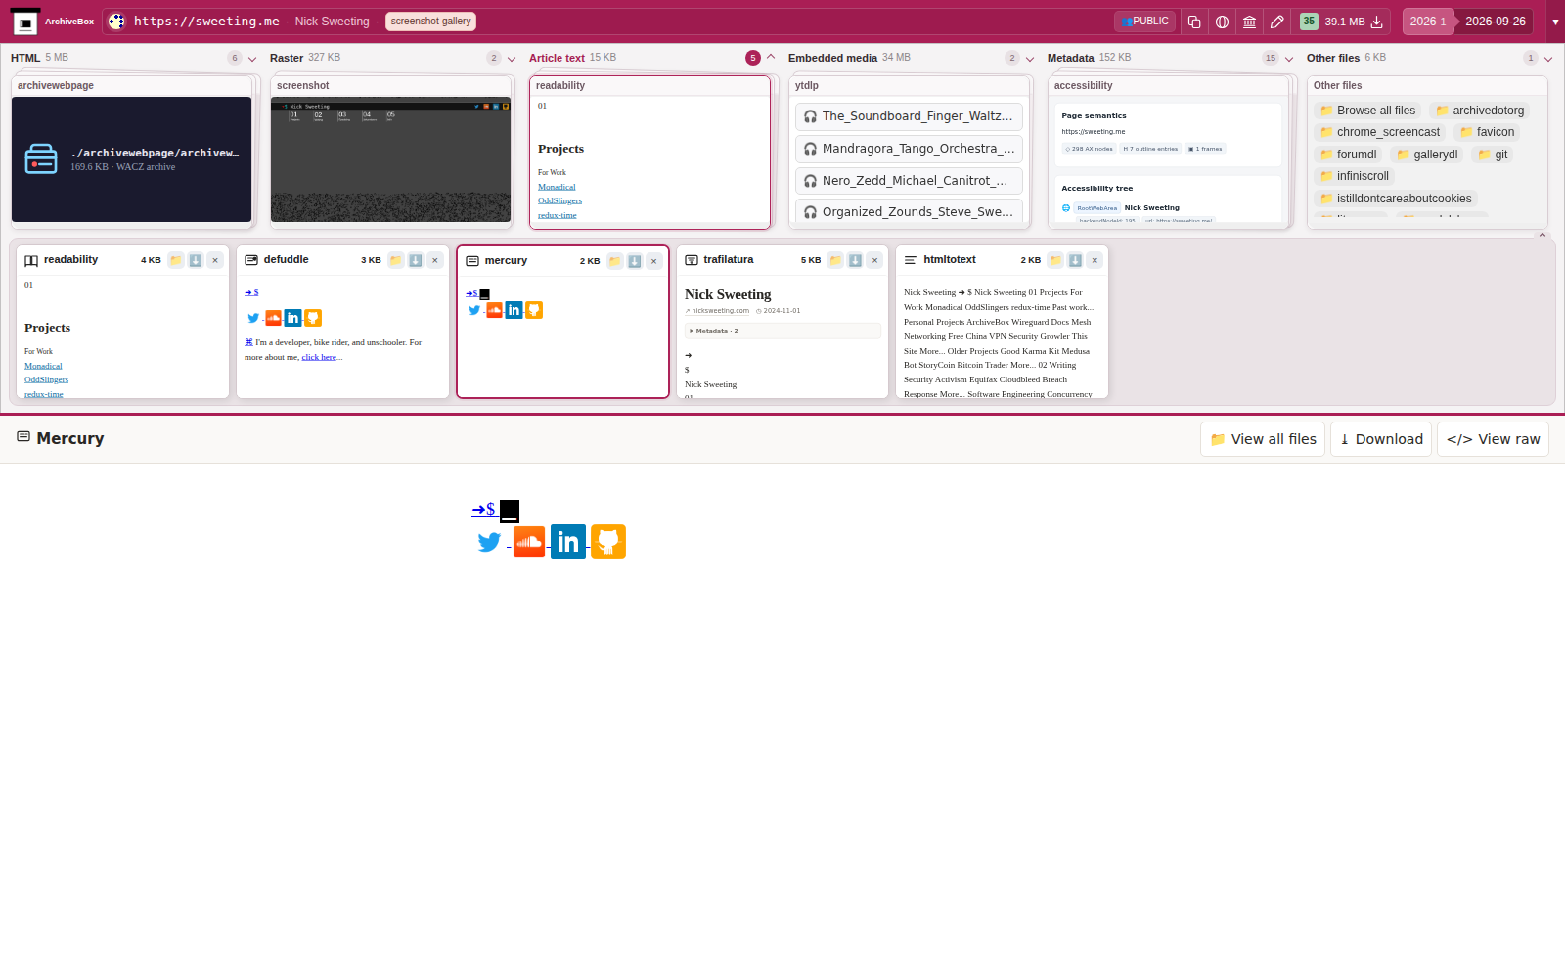The height and width of the screenshot is (978, 1565).
Task: Click the Download button in Mercury bar
Action: 1381,439
